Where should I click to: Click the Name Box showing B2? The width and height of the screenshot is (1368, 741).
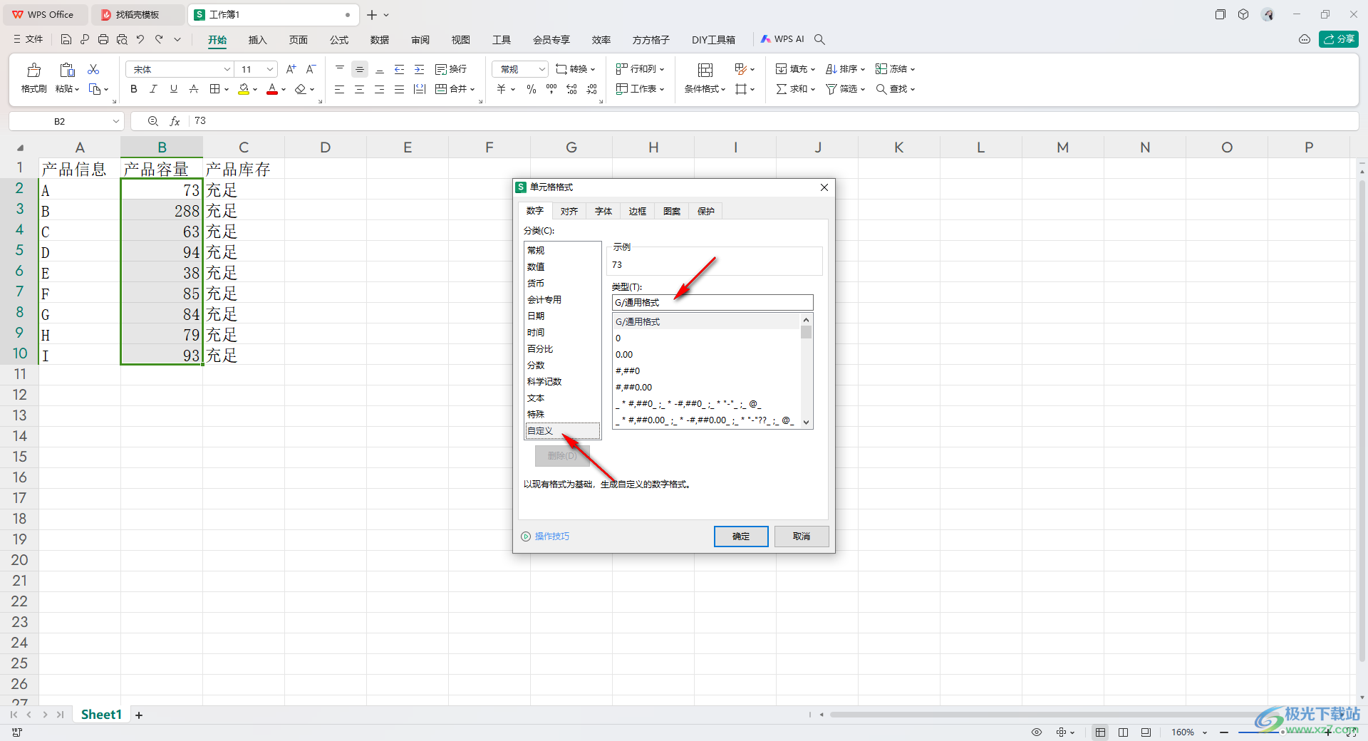coord(60,121)
